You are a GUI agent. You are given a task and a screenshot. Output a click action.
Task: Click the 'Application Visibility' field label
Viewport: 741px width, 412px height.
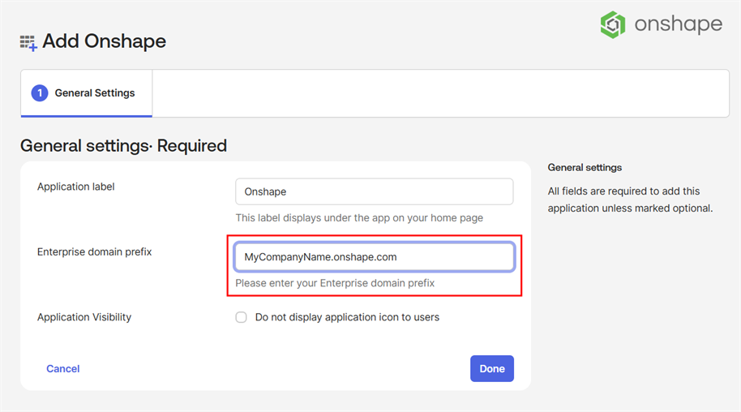(x=84, y=317)
